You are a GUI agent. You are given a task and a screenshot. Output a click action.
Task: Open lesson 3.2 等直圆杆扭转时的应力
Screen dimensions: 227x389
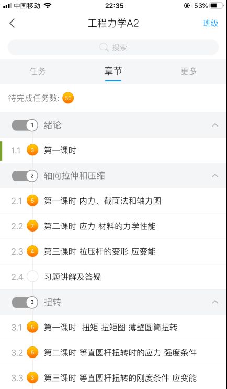point(113,352)
